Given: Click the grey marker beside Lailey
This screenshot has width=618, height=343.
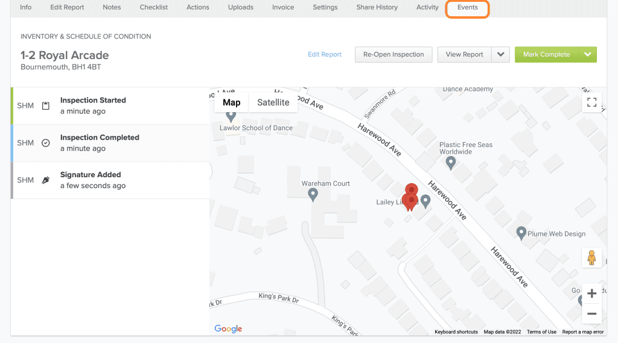Looking at the screenshot, I should [x=425, y=201].
